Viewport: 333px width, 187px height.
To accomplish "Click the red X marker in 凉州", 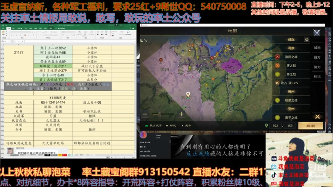I will (x=161, y=60).
